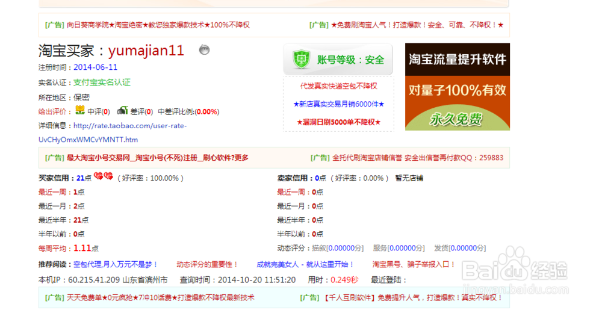Viewport: 602px width, 310px height.
Task: Click the 用时 0.249秒 value
Action: 344,280
